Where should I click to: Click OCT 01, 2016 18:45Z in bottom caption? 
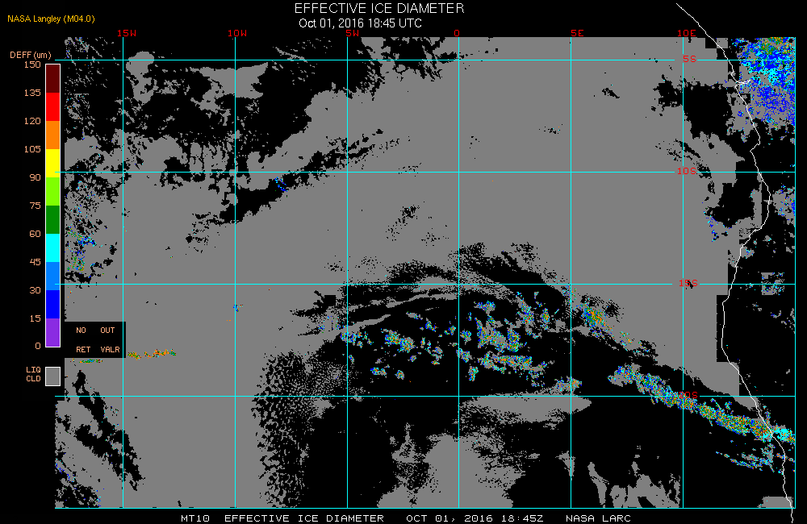coord(475,518)
